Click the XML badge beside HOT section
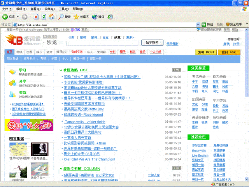This screenshot has width=249, height=187. (x=177, y=70)
